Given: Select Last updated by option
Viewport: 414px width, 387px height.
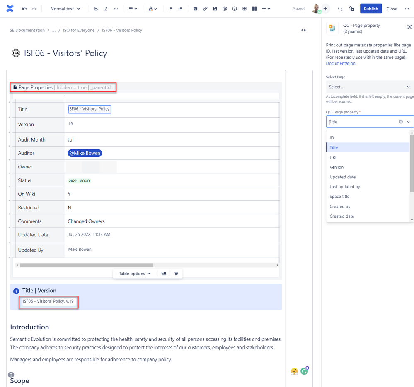Looking at the screenshot, I should coord(368,187).
